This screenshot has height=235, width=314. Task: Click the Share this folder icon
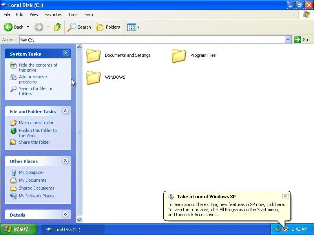point(13,142)
